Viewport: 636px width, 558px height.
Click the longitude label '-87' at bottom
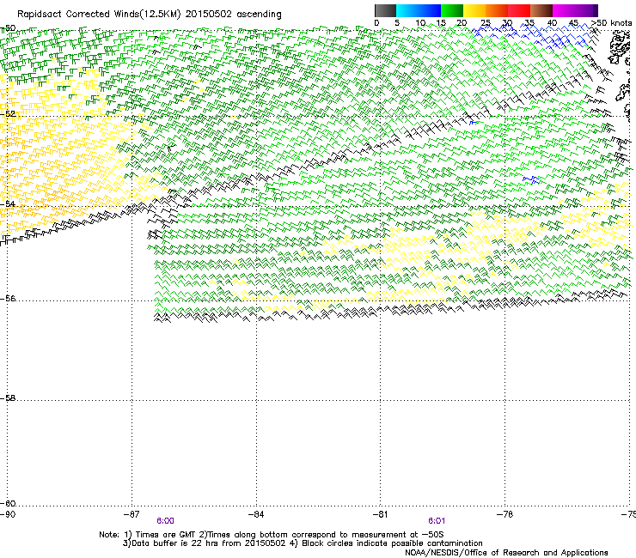[131, 514]
